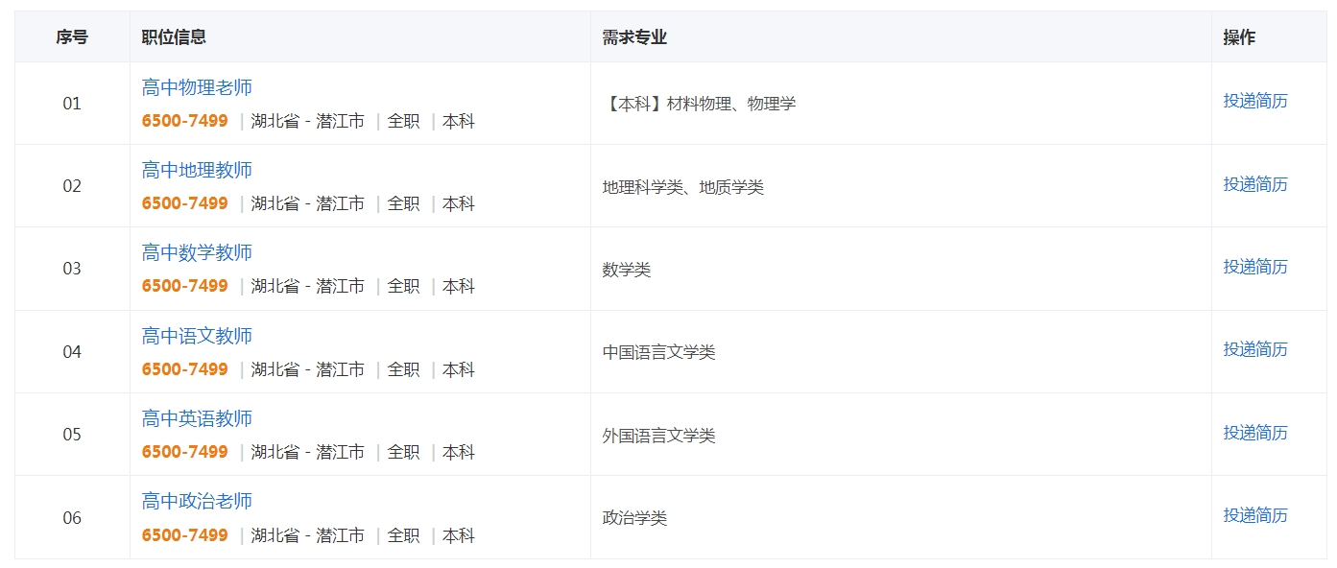Screen dimensions: 1337x568
Task: Click the 操作 column header
Action: tap(1239, 36)
